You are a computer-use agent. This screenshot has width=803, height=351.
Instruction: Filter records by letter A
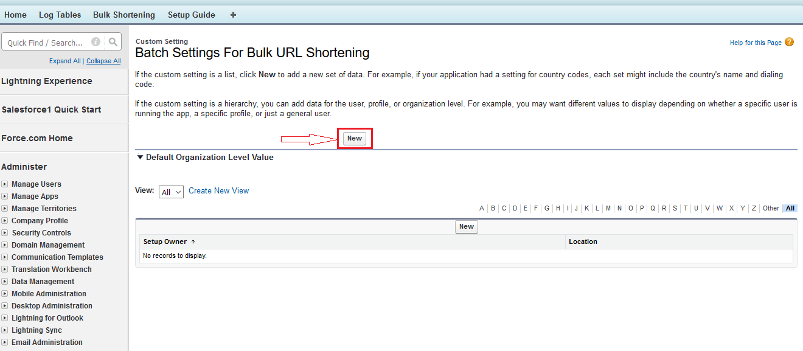(481, 208)
